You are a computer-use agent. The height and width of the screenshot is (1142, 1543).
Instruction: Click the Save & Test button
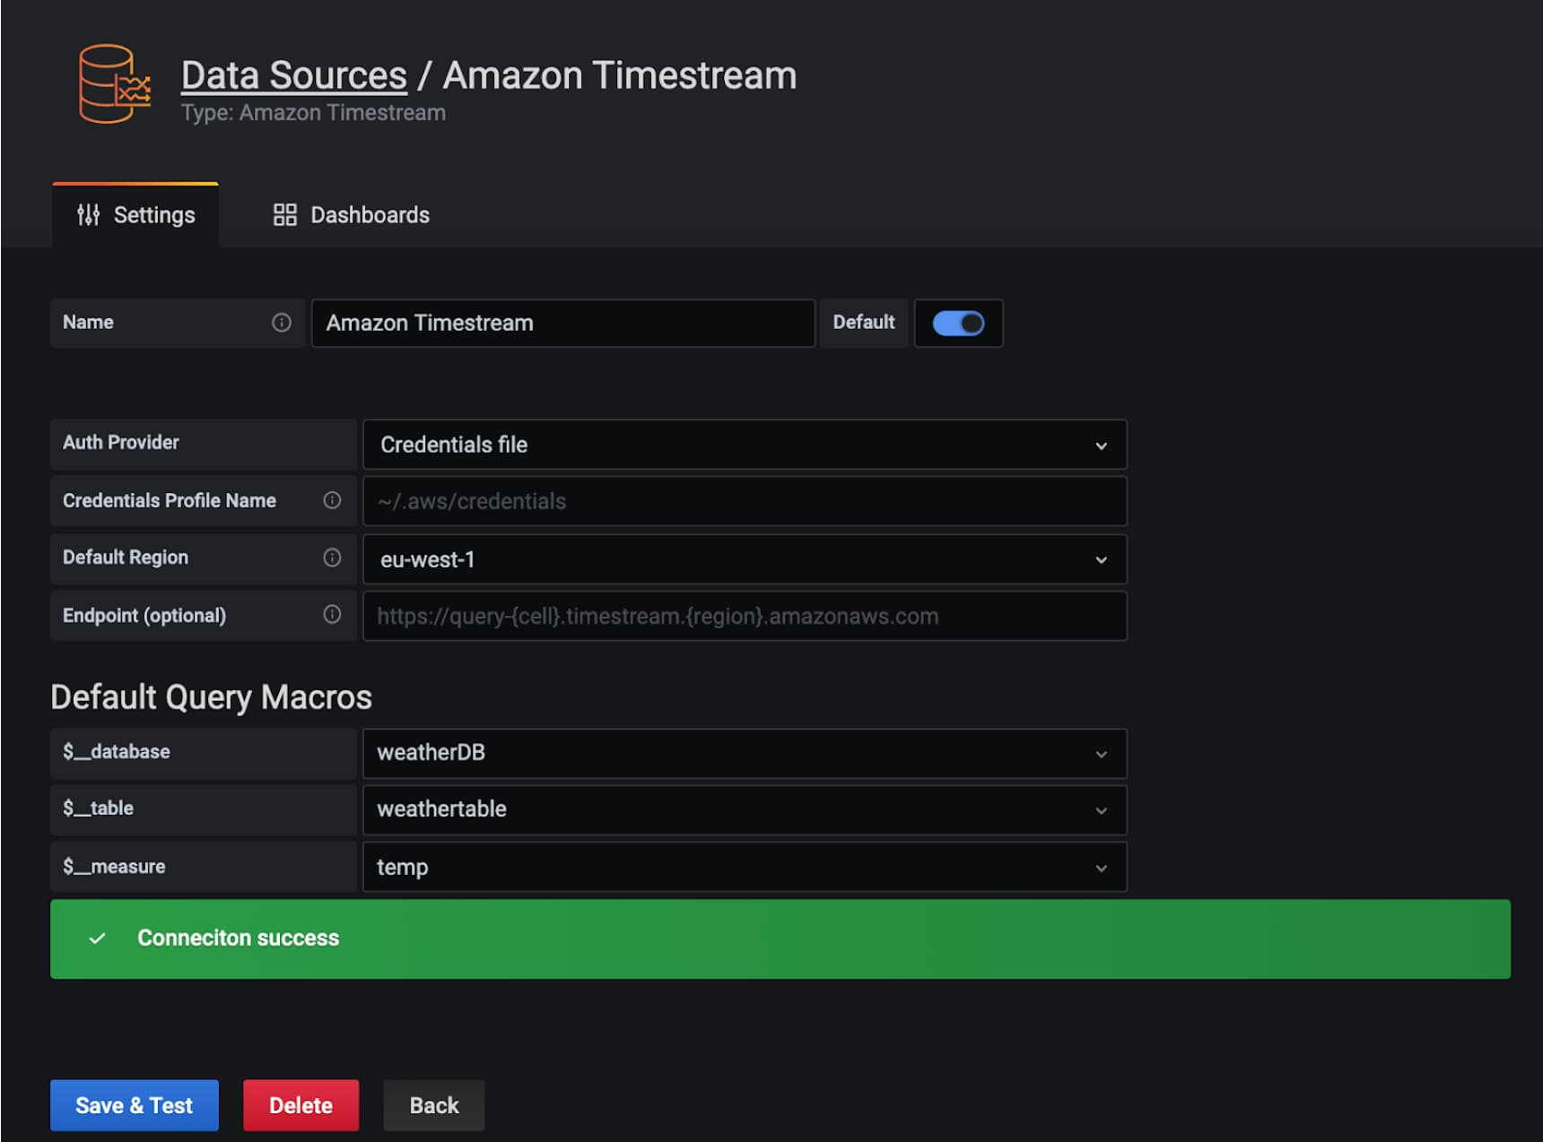click(x=135, y=1105)
